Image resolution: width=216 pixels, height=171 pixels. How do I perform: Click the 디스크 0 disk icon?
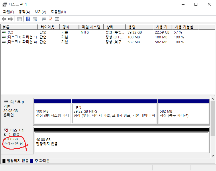tap(6, 102)
